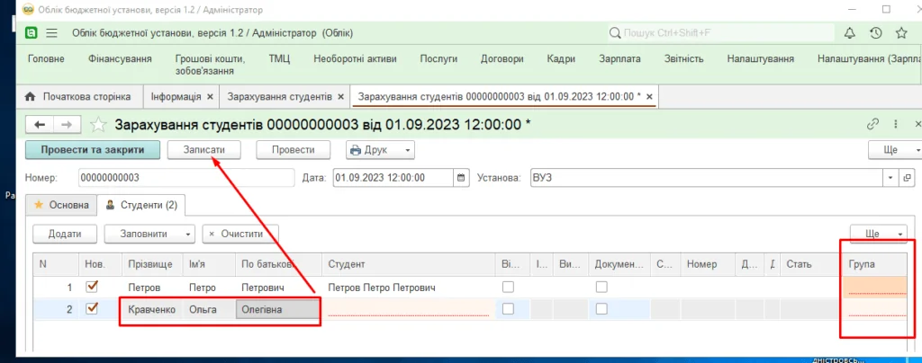Click home icon of Початкова сторінка

[x=32, y=96]
